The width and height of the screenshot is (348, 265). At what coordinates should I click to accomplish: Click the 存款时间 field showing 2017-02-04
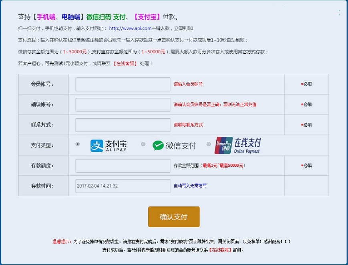123,186
